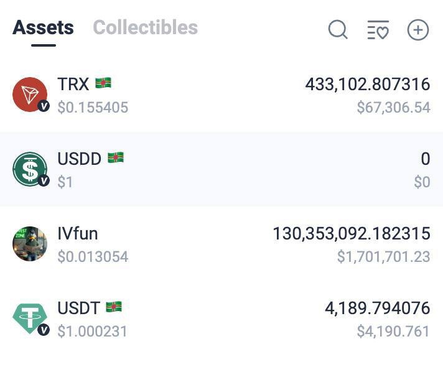
Task: Open the TRX asset name
Action: pyautogui.click(x=73, y=84)
